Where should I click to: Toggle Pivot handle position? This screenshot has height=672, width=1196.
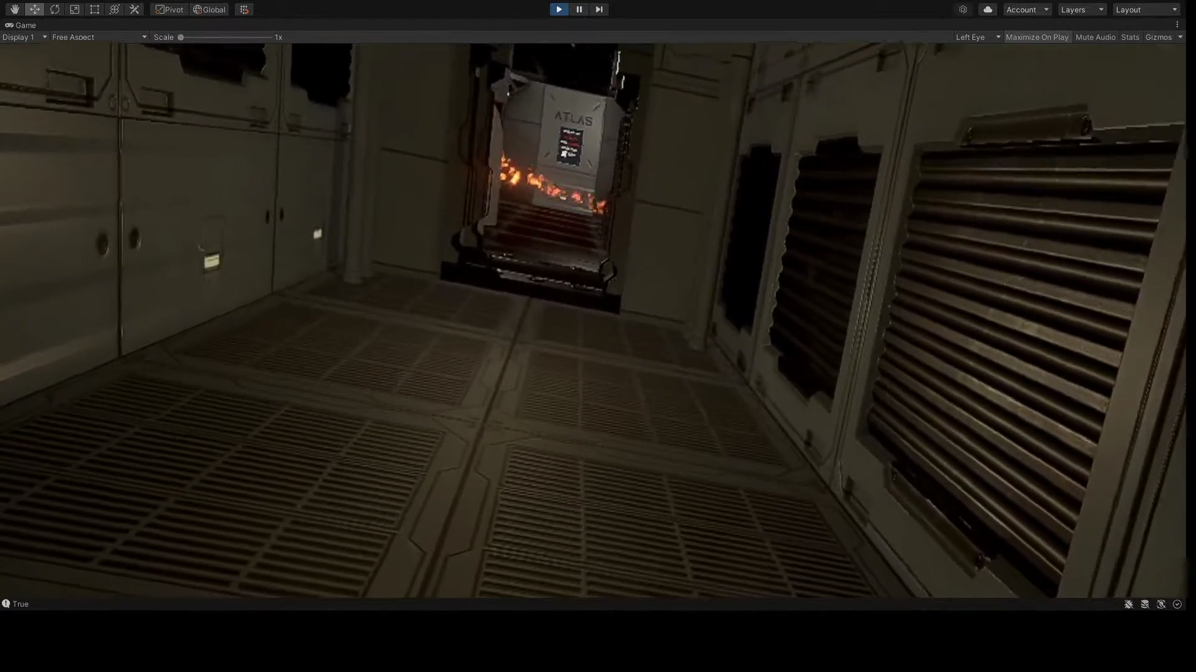pyautogui.click(x=169, y=9)
